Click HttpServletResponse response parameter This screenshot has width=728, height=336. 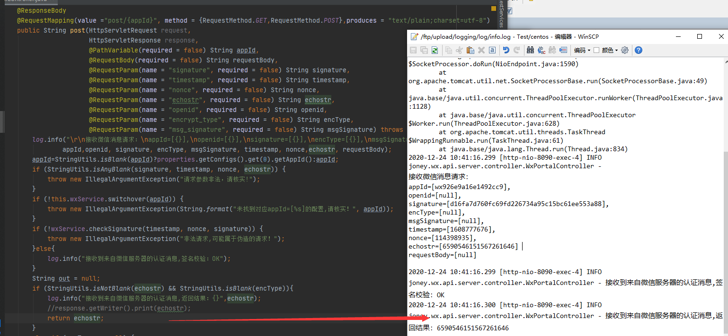(144, 40)
